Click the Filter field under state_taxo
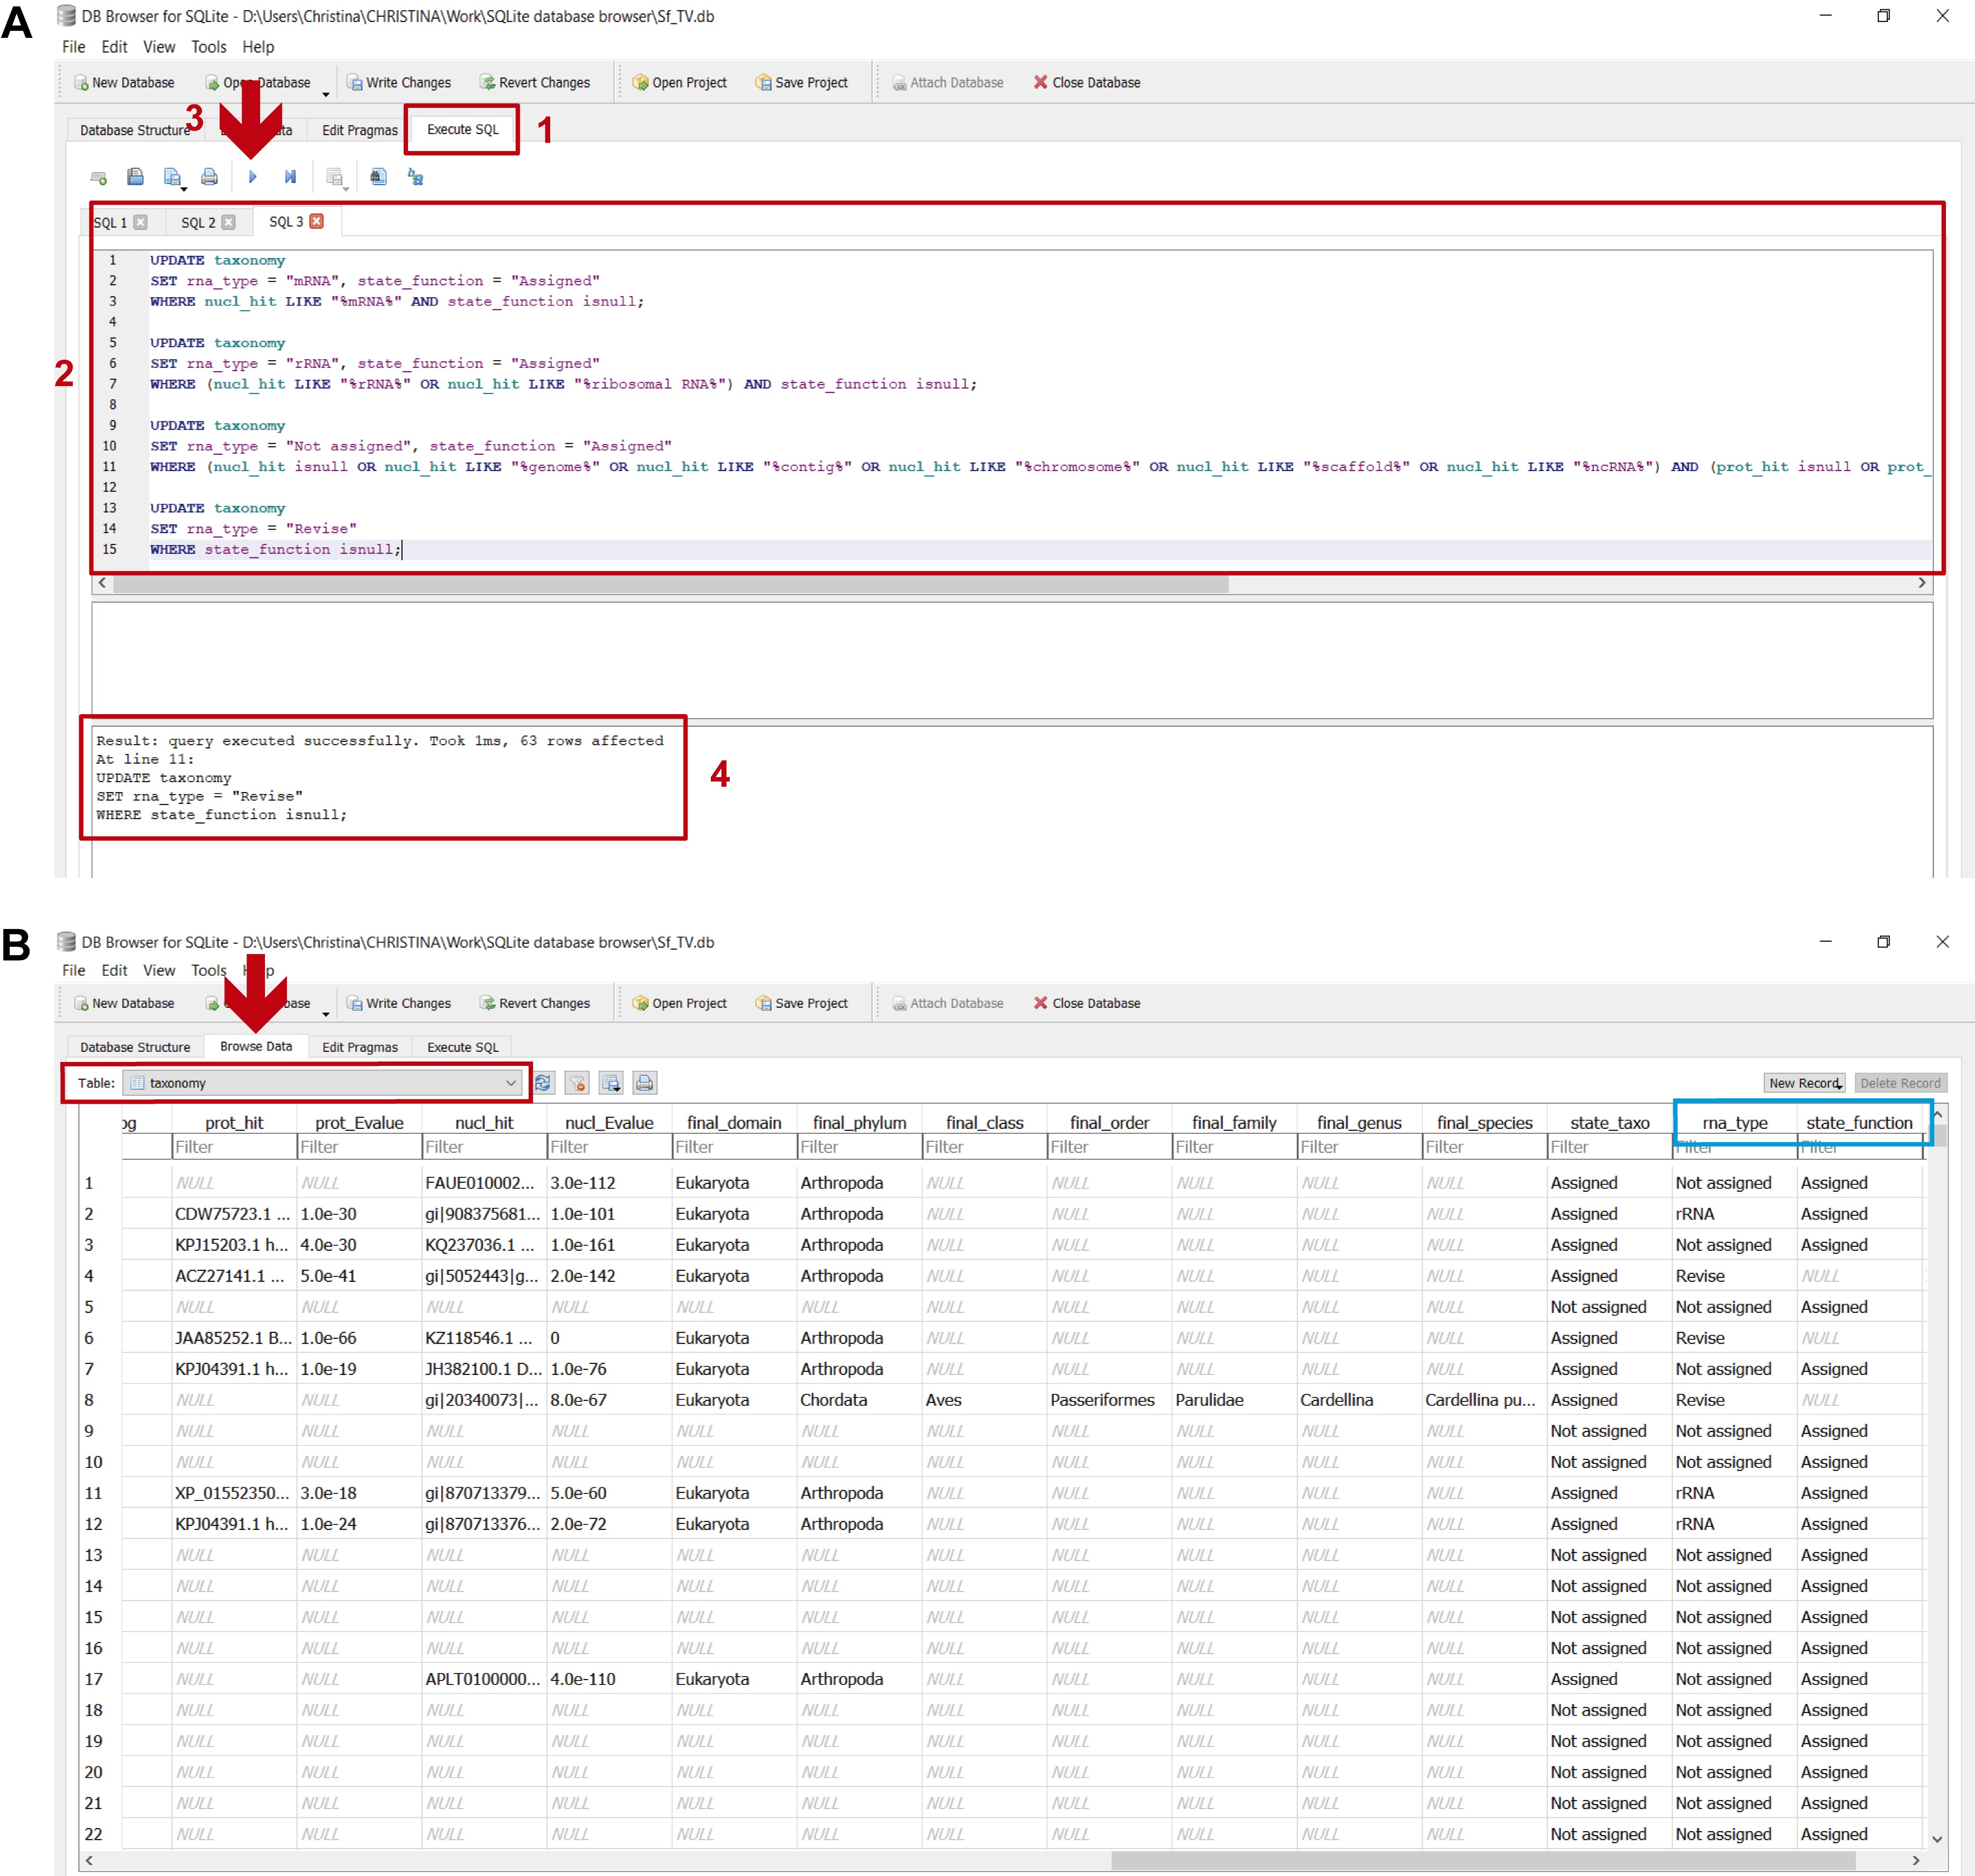 pyautogui.click(x=1609, y=1147)
